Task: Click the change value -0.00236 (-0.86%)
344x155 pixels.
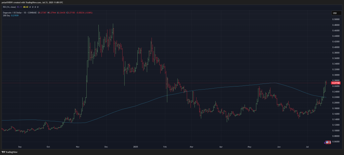Action: (84, 13)
